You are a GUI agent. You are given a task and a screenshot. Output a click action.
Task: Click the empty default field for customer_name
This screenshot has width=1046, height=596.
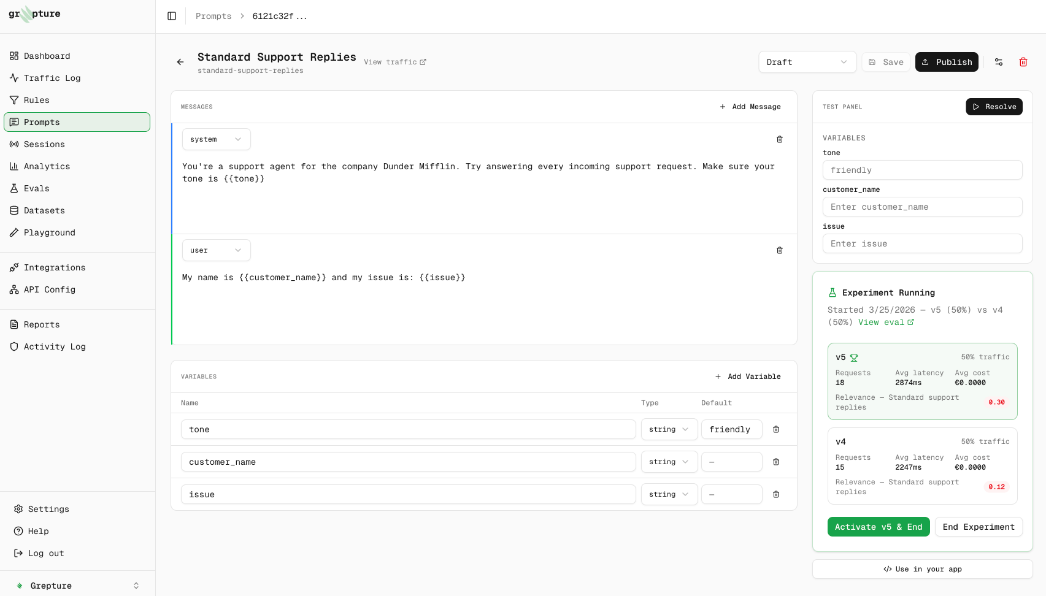[732, 462]
